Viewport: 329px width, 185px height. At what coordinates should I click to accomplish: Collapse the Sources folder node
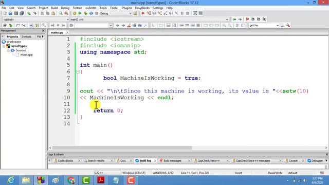tap(8, 50)
